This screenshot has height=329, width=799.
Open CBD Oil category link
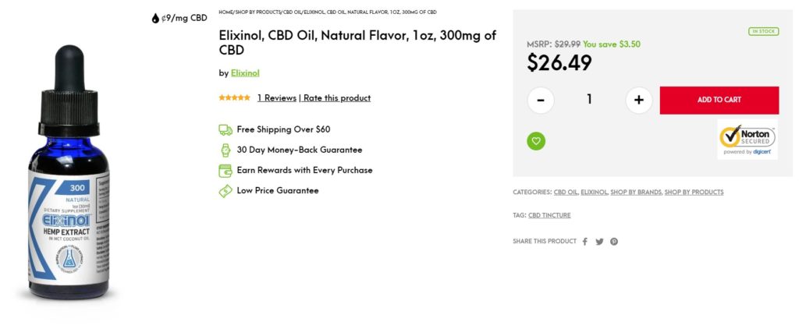pyautogui.click(x=566, y=192)
